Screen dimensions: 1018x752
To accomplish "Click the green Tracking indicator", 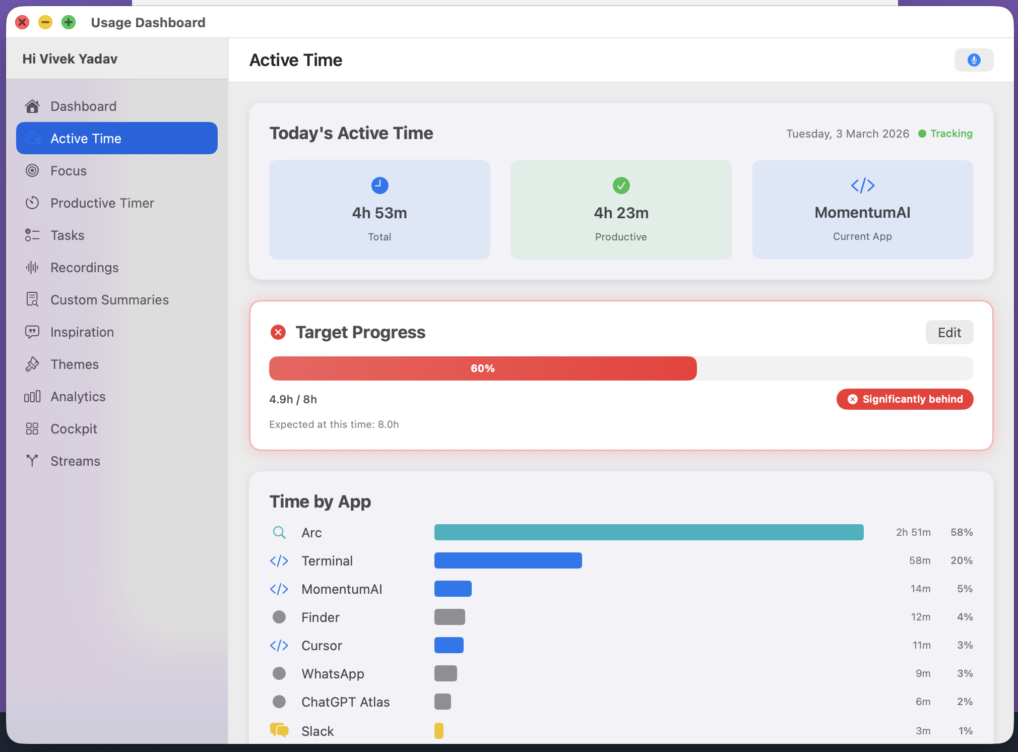I will (x=945, y=134).
